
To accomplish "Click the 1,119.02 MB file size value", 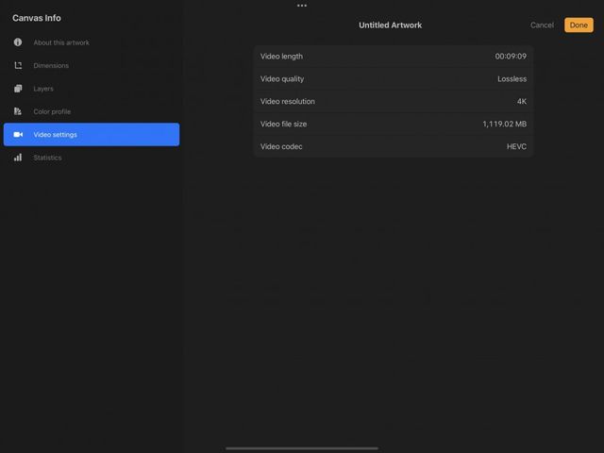I will point(504,124).
